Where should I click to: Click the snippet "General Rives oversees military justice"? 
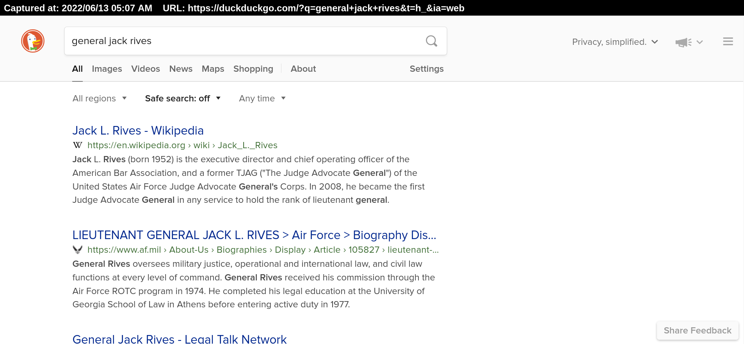point(254,284)
